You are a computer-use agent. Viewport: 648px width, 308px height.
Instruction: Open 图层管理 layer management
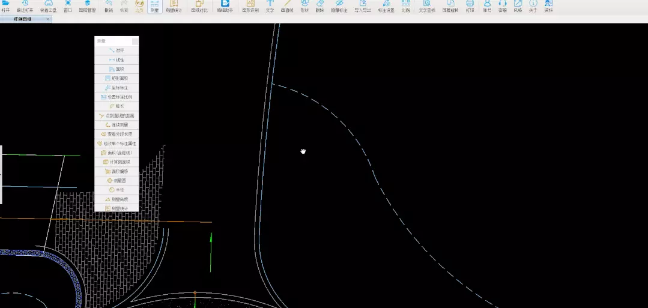tap(87, 6)
